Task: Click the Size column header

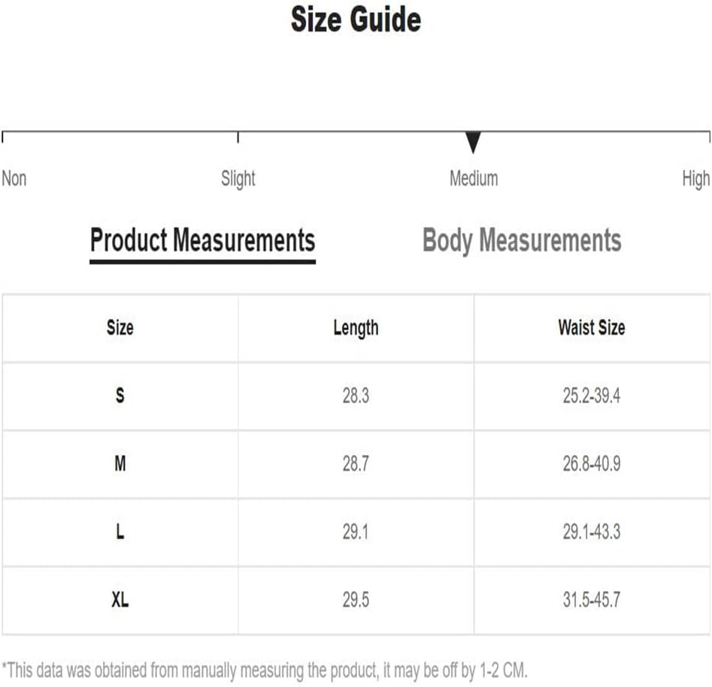Action: pos(120,328)
